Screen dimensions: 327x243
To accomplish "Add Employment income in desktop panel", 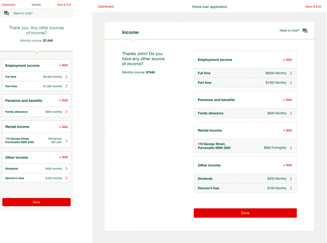I will click(x=287, y=60).
